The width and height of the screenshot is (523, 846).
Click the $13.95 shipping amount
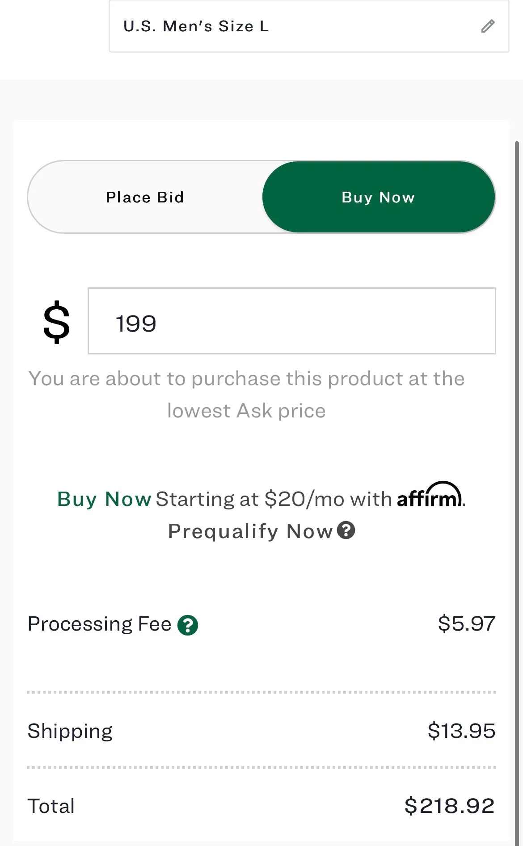click(461, 731)
